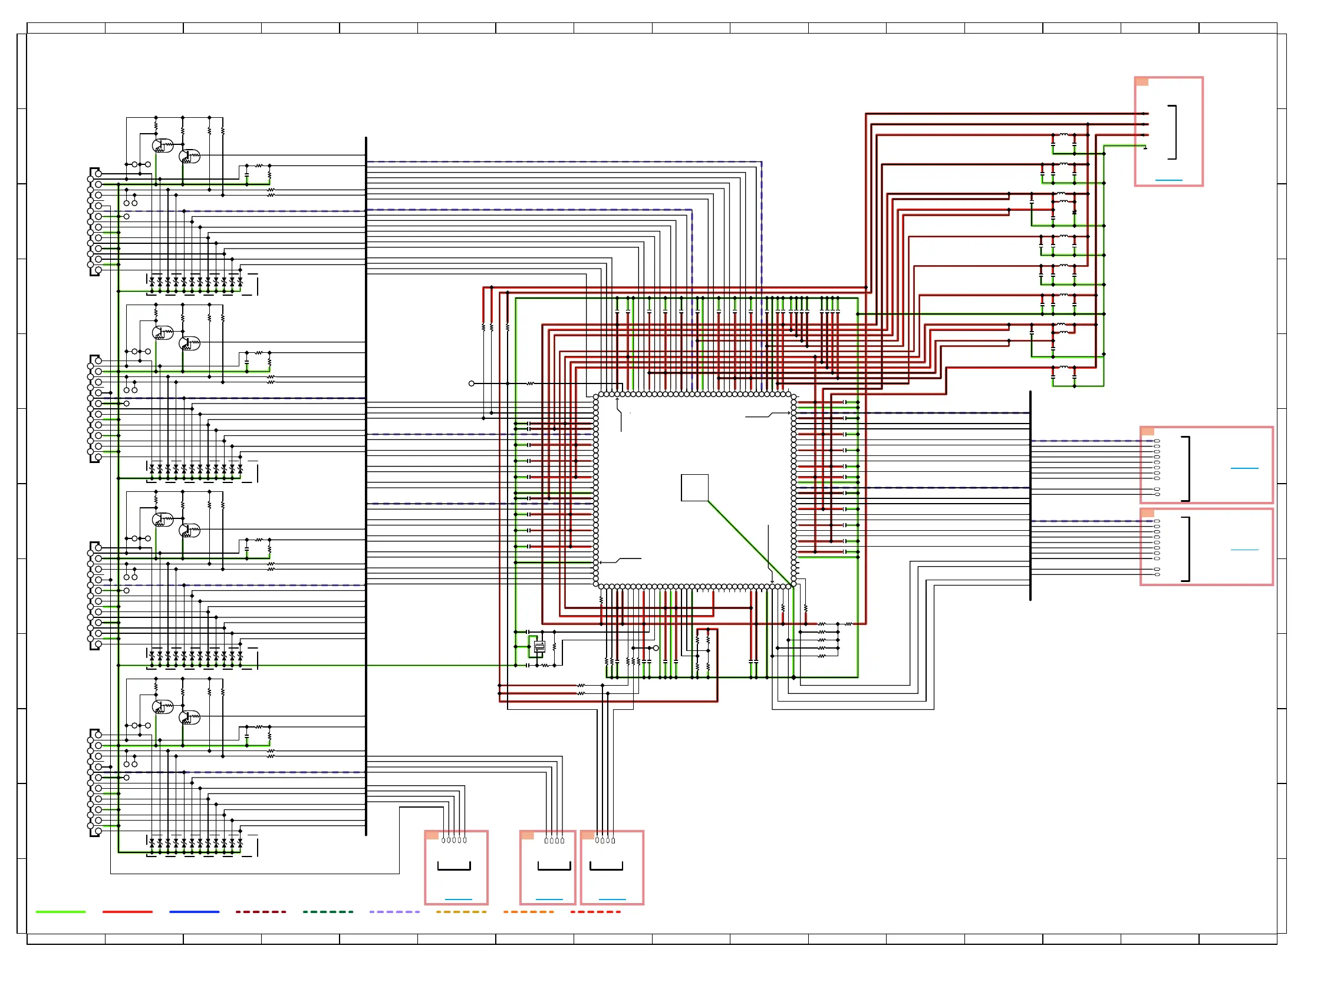Click the solid green legend line
This screenshot has height=992, width=1337.
60,911
